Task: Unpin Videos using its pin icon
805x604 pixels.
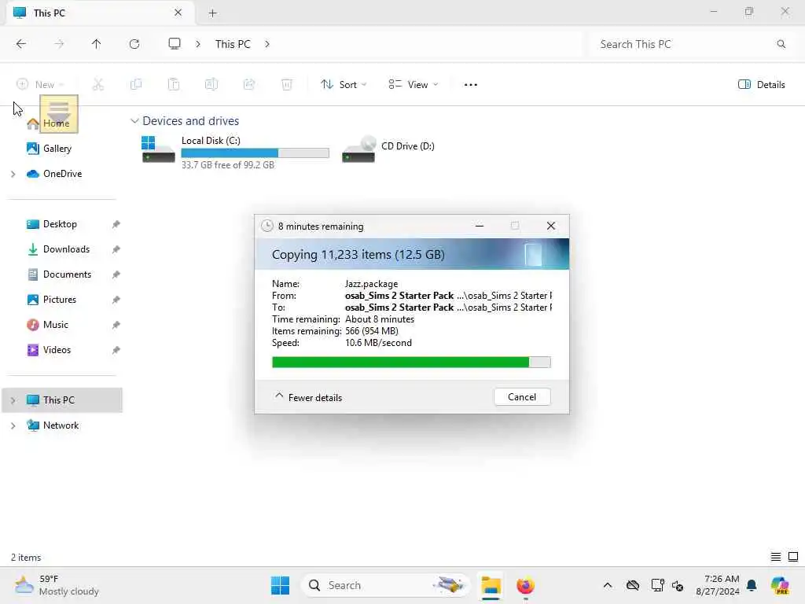Action: (x=116, y=350)
